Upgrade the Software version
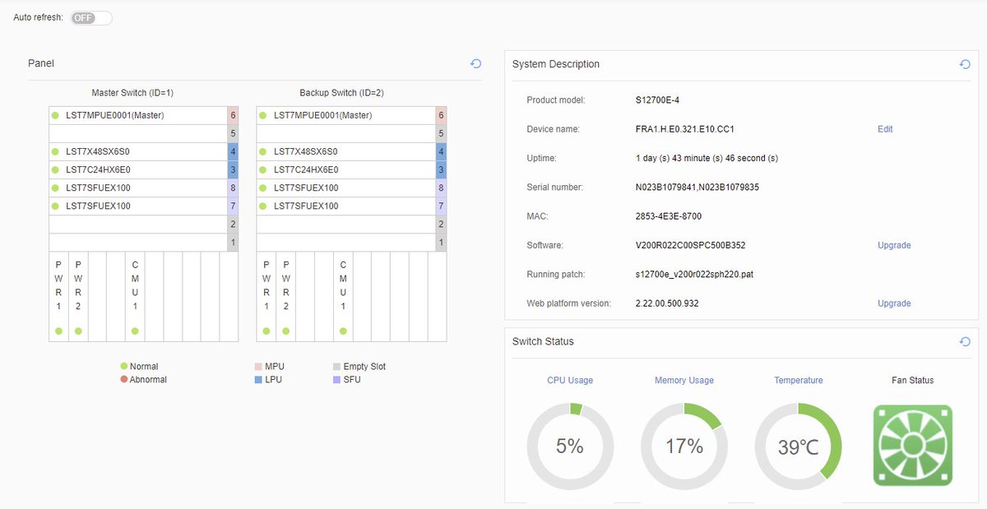 894,245
